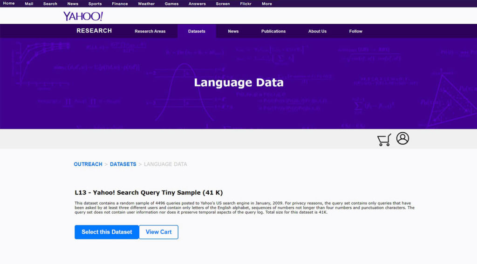Click LANGUAGE DATA breadcrumb text
The width and height of the screenshot is (477, 264).
[x=165, y=164]
